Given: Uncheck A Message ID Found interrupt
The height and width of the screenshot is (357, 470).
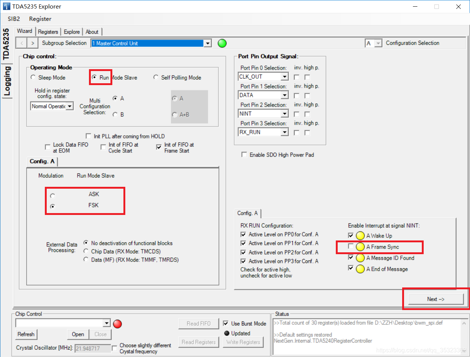Looking at the screenshot, I should tap(351, 257).
